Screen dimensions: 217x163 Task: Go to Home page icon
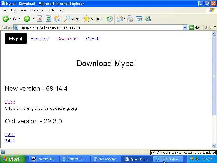(57, 19)
